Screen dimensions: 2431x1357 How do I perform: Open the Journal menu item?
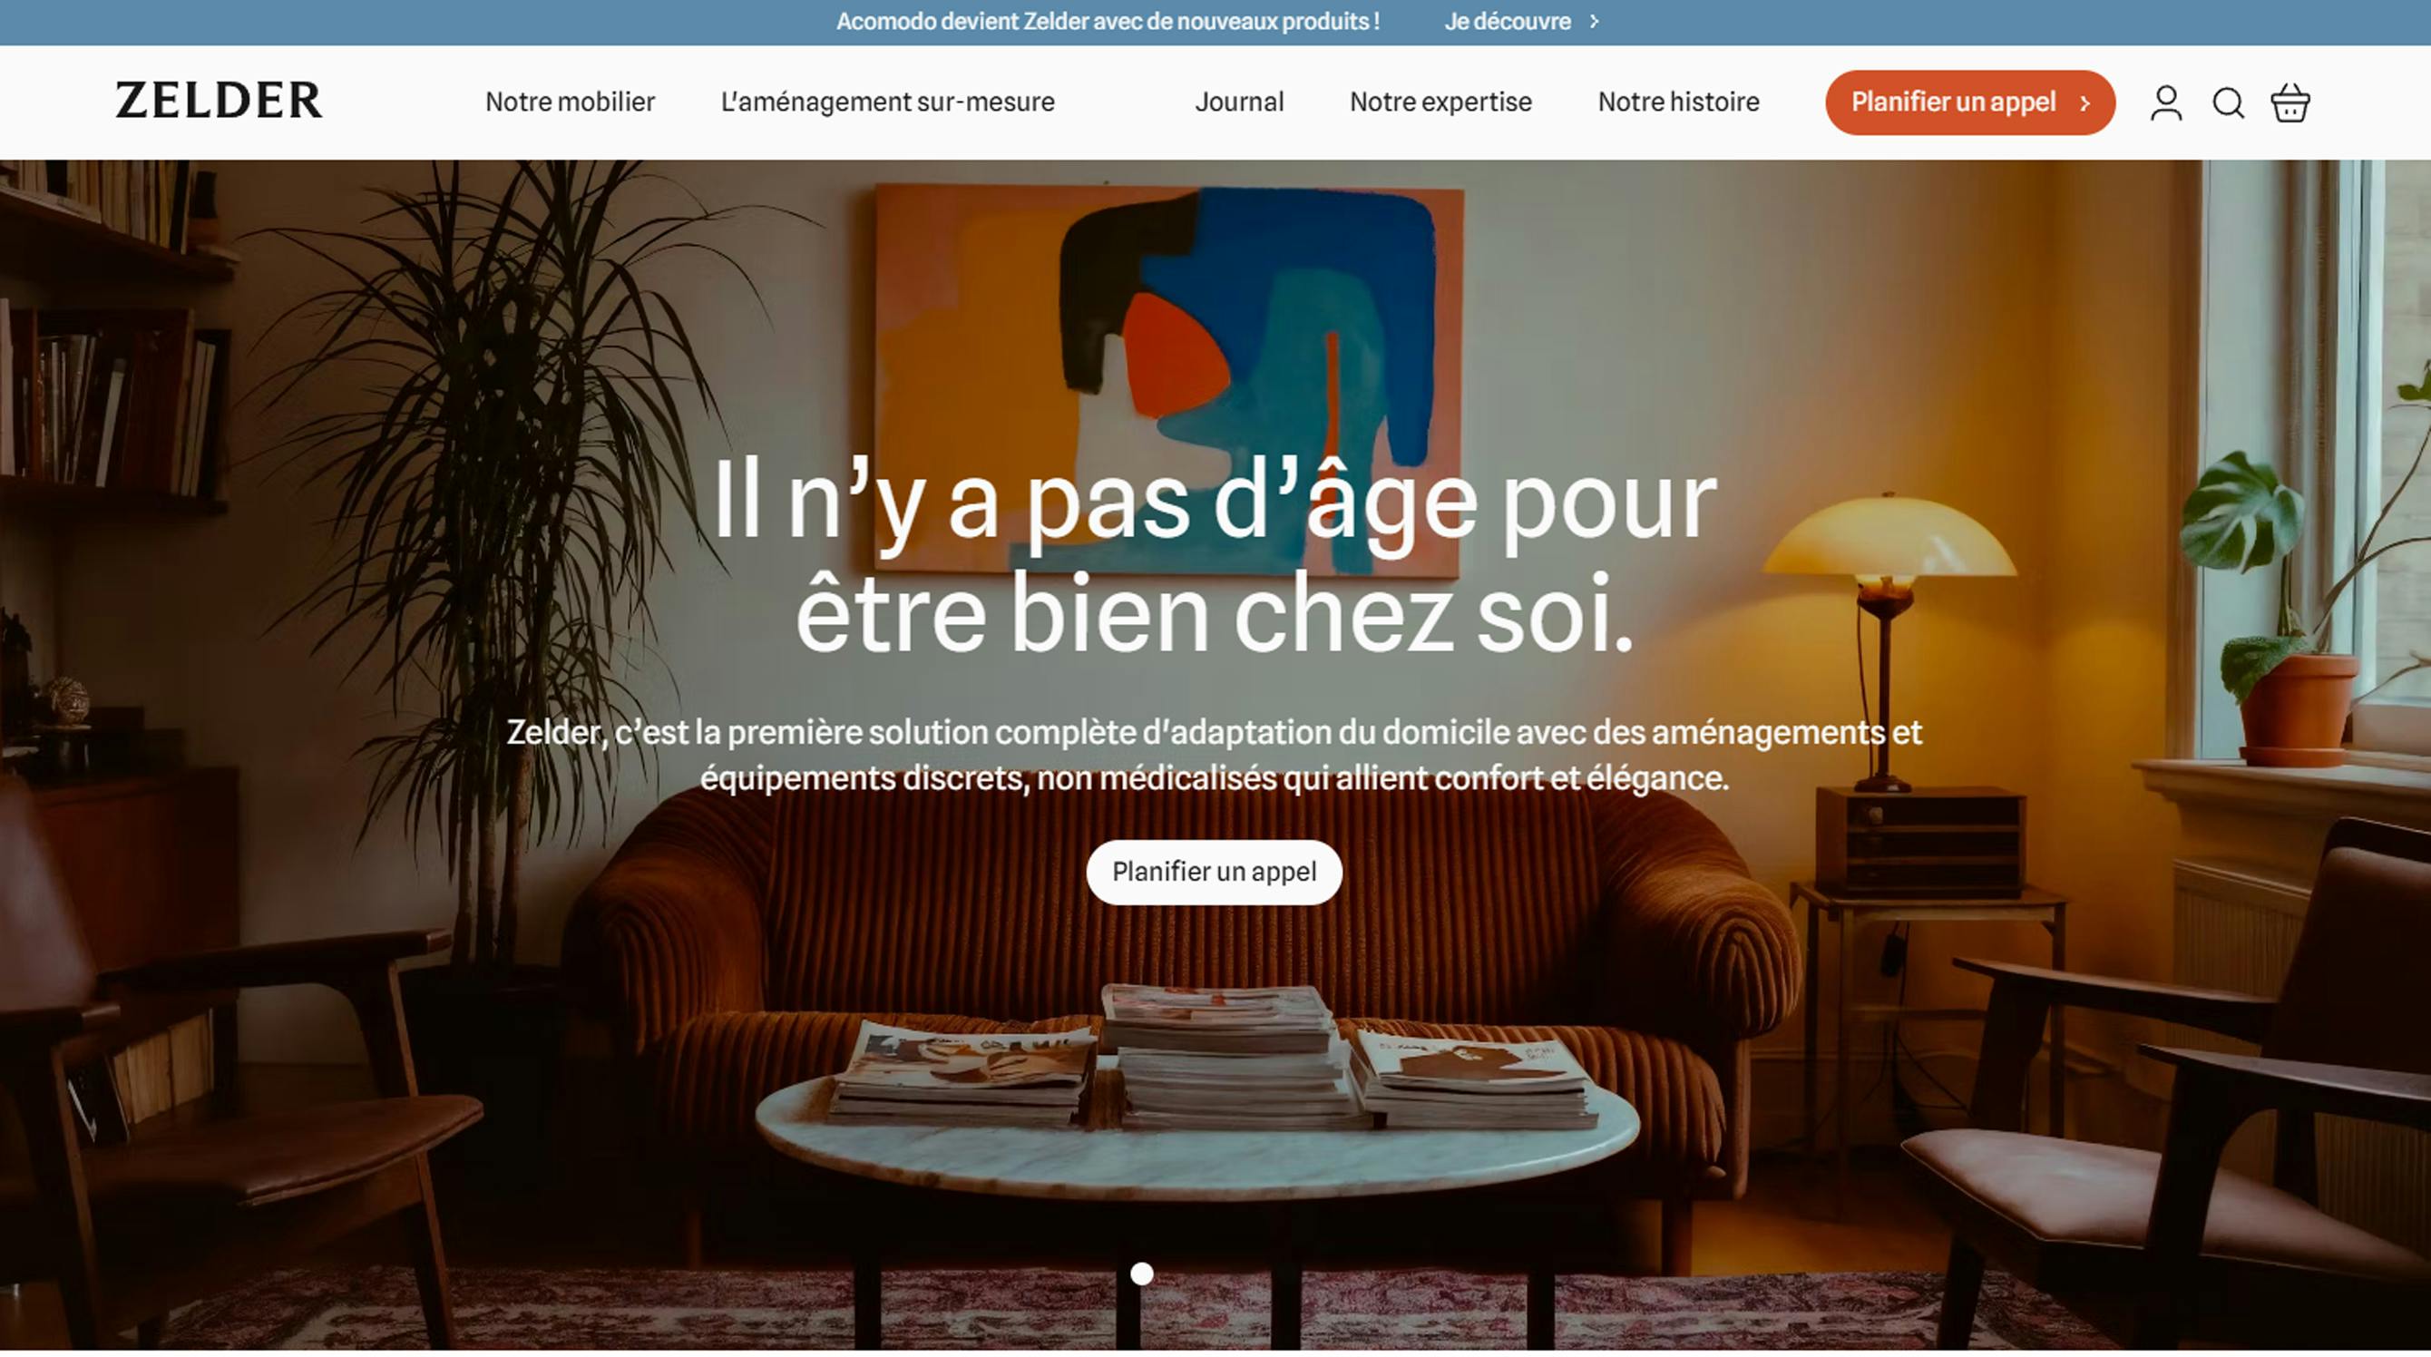1239,102
